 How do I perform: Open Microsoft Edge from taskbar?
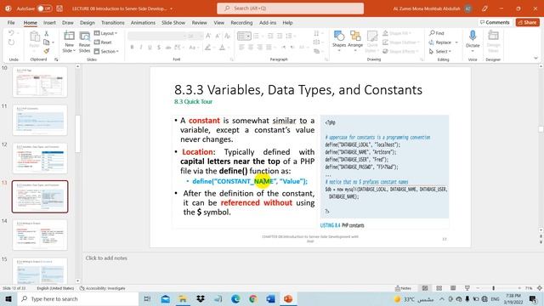(235, 298)
